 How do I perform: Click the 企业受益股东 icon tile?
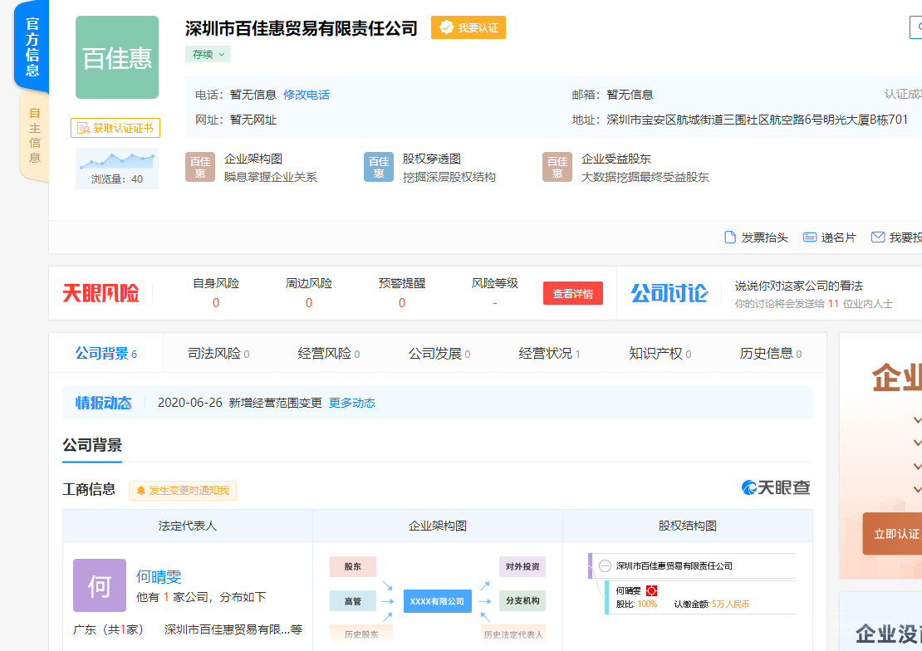(x=557, y=167)
